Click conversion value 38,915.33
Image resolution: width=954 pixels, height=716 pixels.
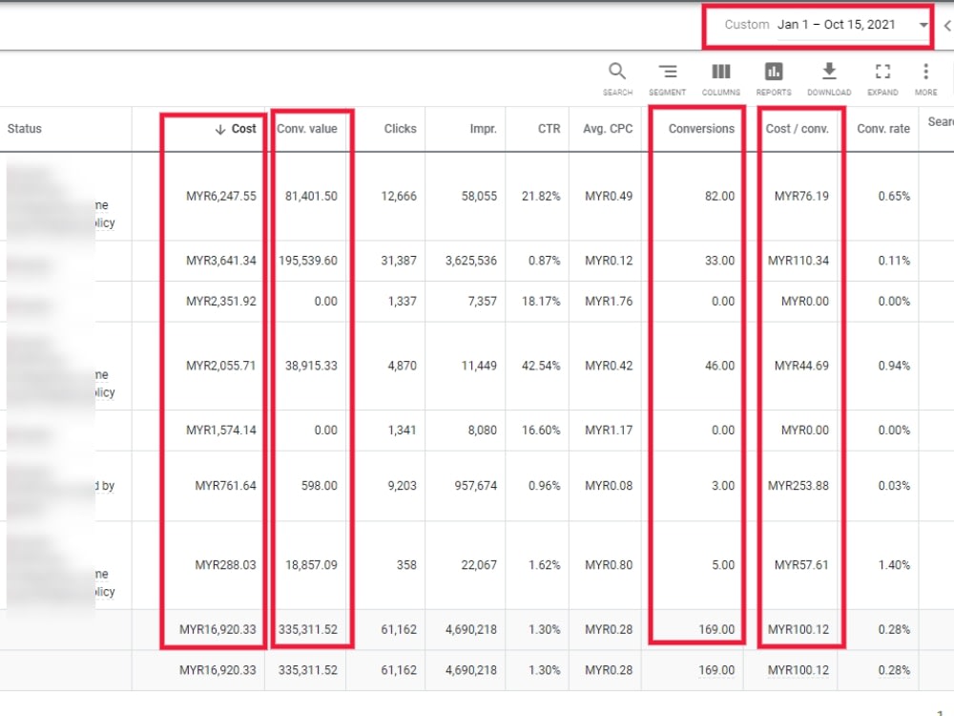point(311,366)
